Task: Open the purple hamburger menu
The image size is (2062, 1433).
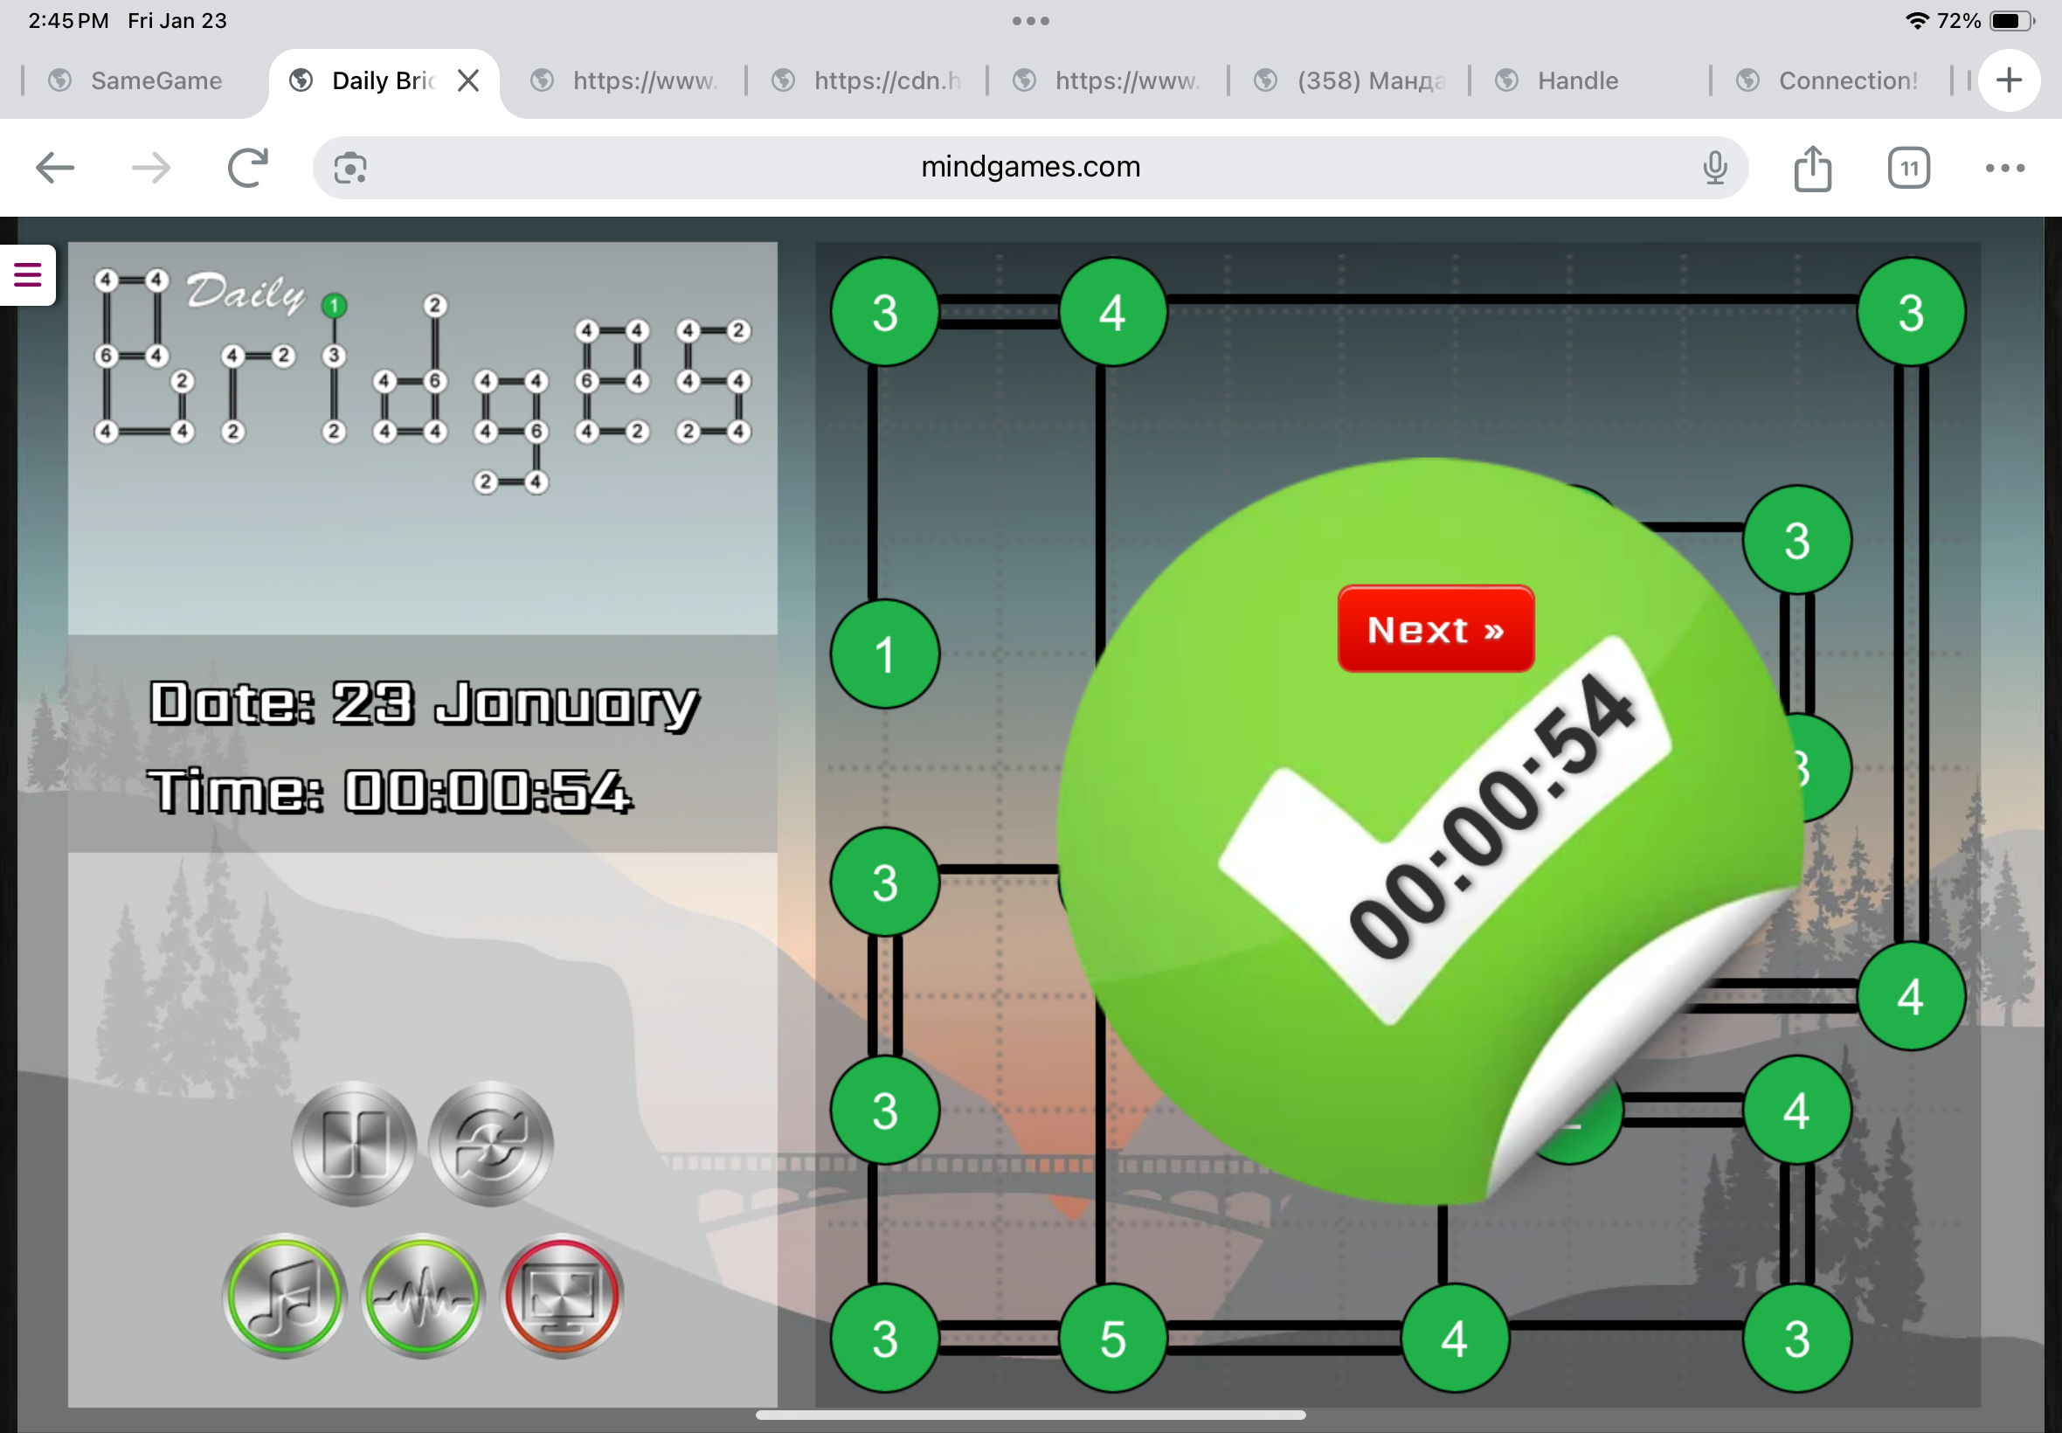Action: tap(28, 274)
